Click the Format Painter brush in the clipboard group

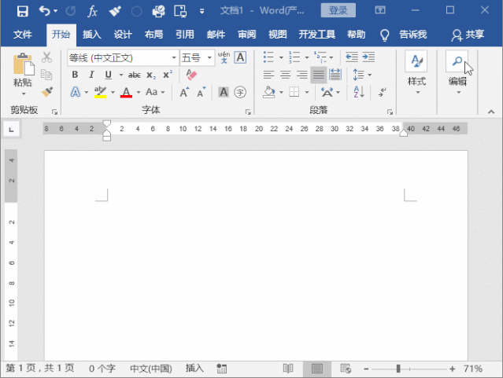pyautogui.click(x=47, y=92)
